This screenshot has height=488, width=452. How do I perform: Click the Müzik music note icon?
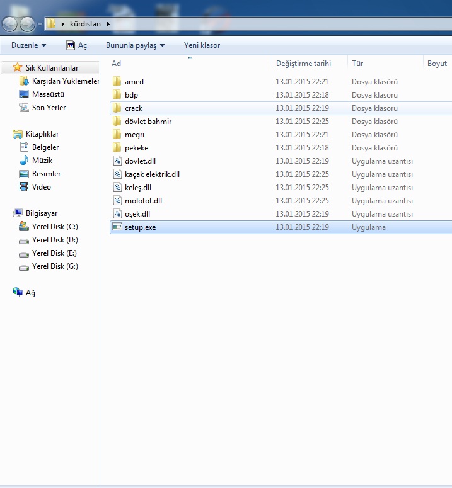[24, 160]
